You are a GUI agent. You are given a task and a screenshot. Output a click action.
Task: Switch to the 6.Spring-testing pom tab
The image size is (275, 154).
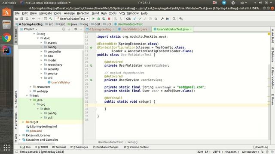[100, 29]
